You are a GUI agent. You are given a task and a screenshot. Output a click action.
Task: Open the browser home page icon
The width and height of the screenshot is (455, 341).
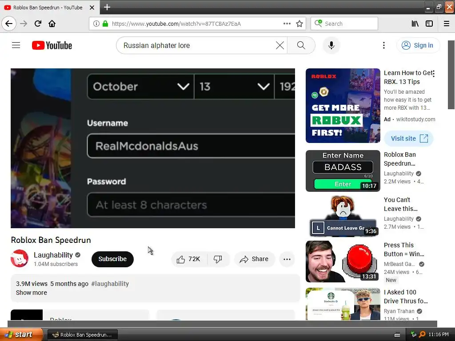(x=52, y=24)
